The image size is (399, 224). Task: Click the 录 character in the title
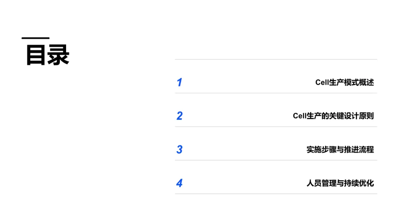(59, 55)
